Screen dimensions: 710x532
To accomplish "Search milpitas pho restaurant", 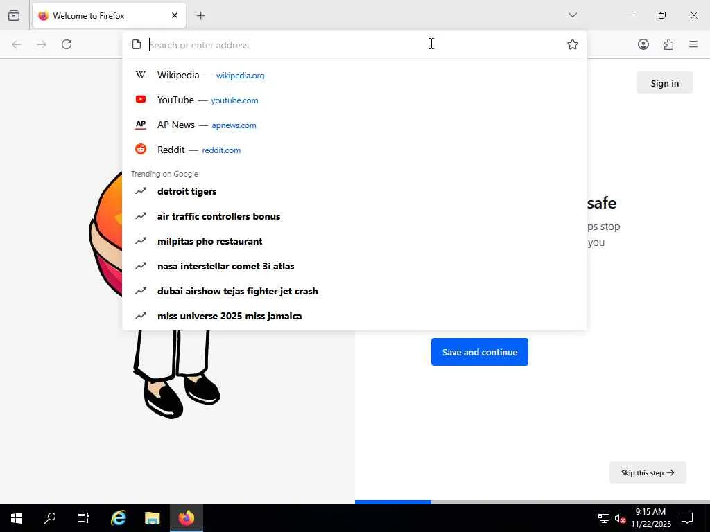I will point(354,241).
